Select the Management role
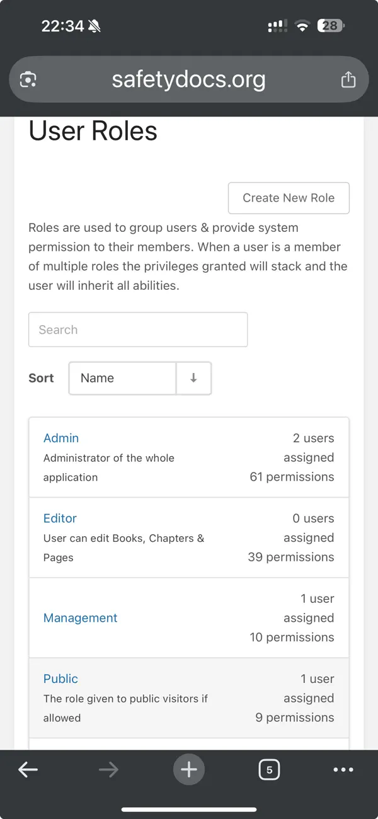The image size is (378, 819). coord(80,618)
